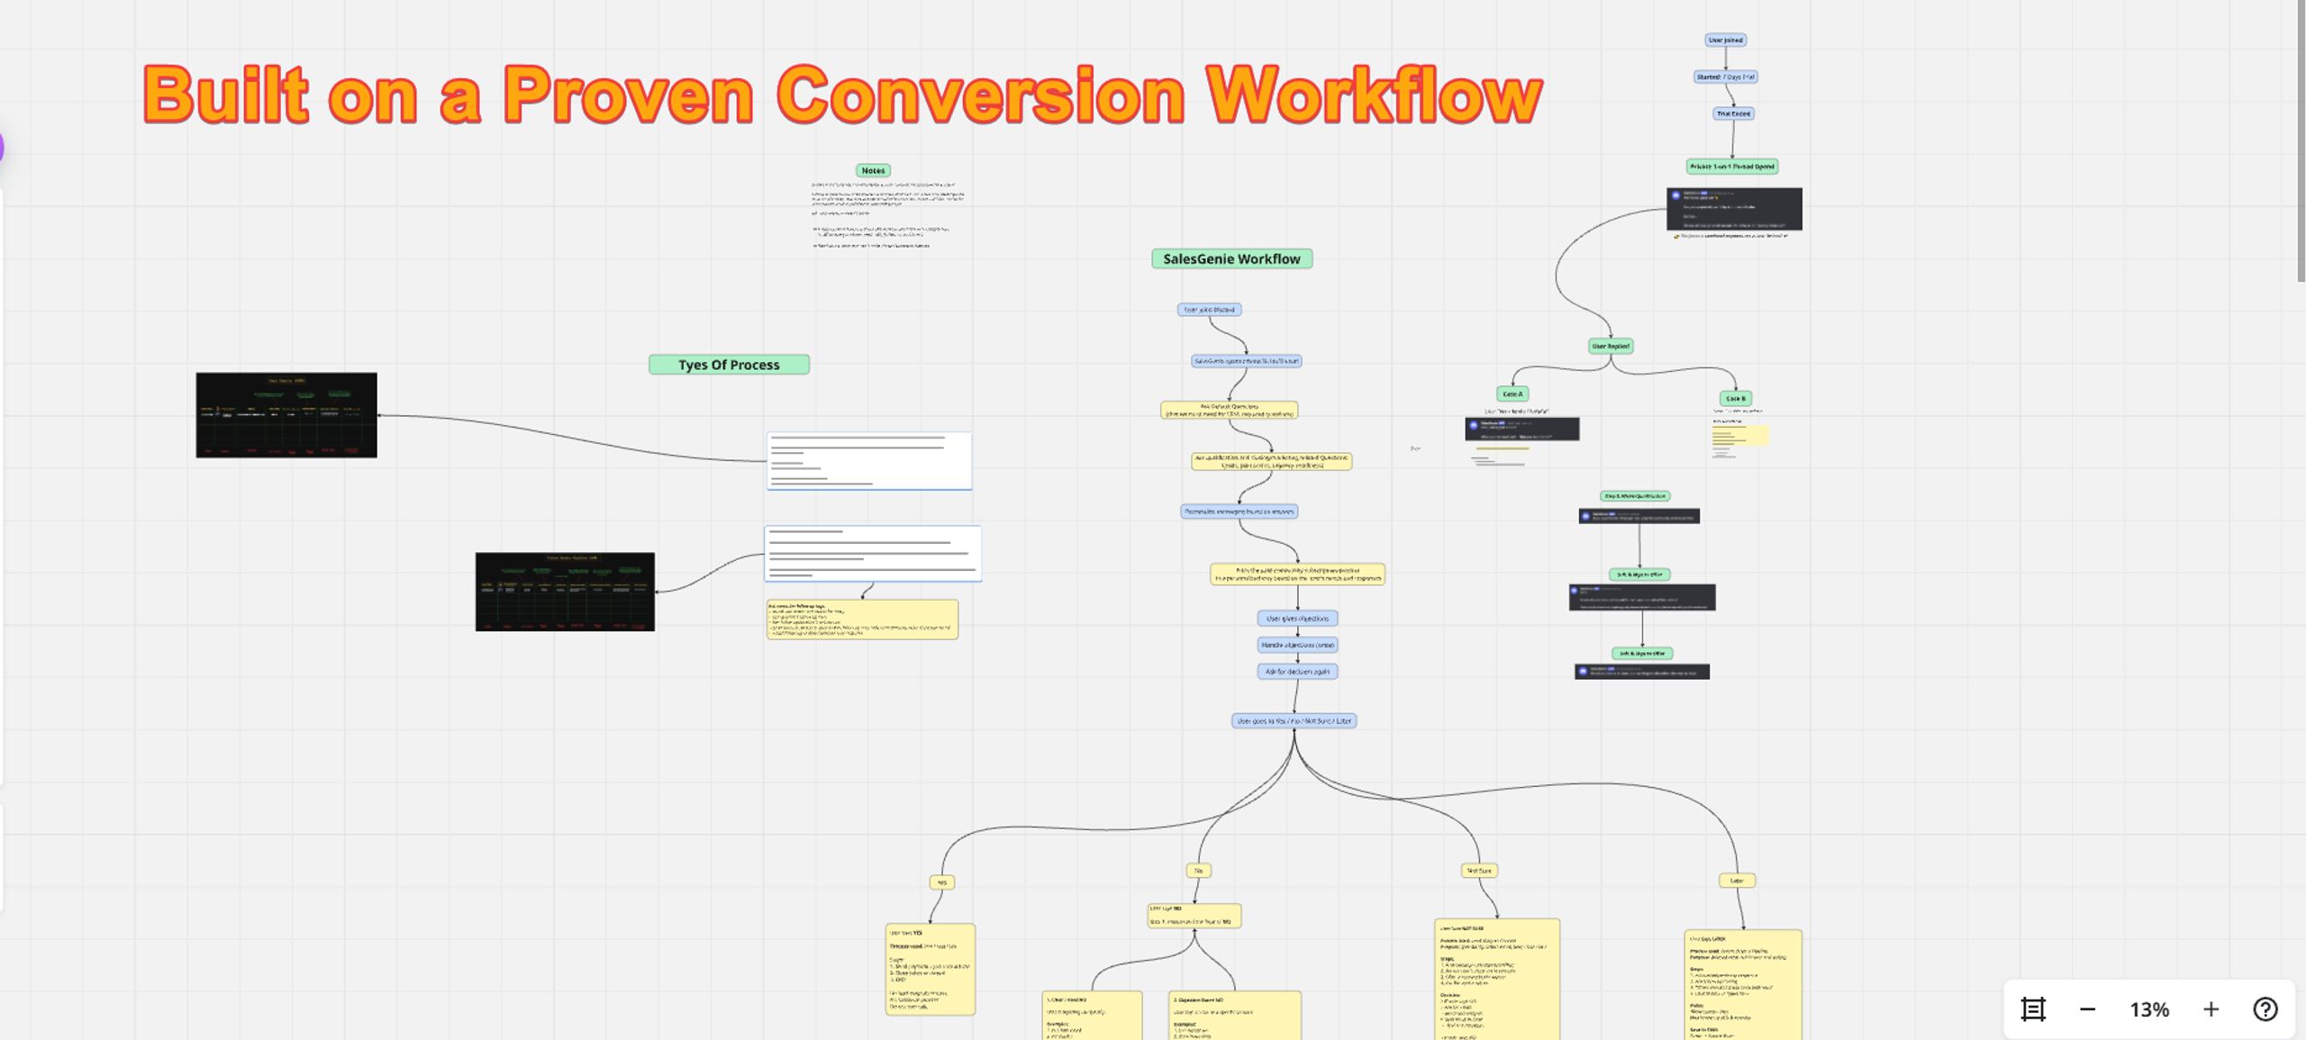Screen dimensions: 2306x1040
Task: Select the dark chat screenshot under Case A
Action: click(1522, 429)
